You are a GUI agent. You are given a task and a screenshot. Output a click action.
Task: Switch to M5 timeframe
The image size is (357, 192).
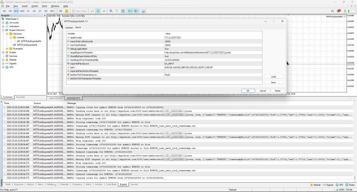[x=10, y=11]
